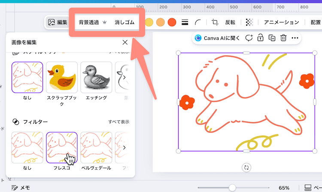Viewport: 322px width, 192px height.
Task: Apply the エッチング duck style
Action: click(x=96, y=77)
